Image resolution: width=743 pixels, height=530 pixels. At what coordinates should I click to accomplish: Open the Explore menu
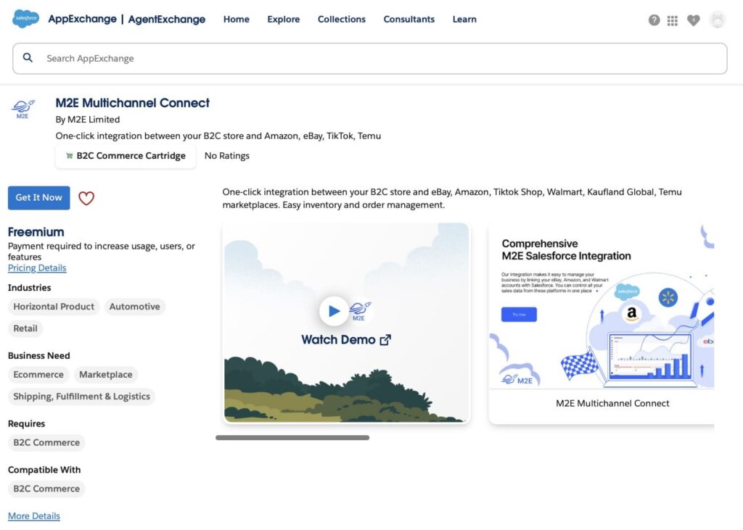coord(283,20)
